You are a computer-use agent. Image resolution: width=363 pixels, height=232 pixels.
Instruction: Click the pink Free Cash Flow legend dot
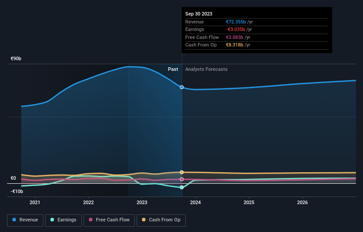point(91,220)
